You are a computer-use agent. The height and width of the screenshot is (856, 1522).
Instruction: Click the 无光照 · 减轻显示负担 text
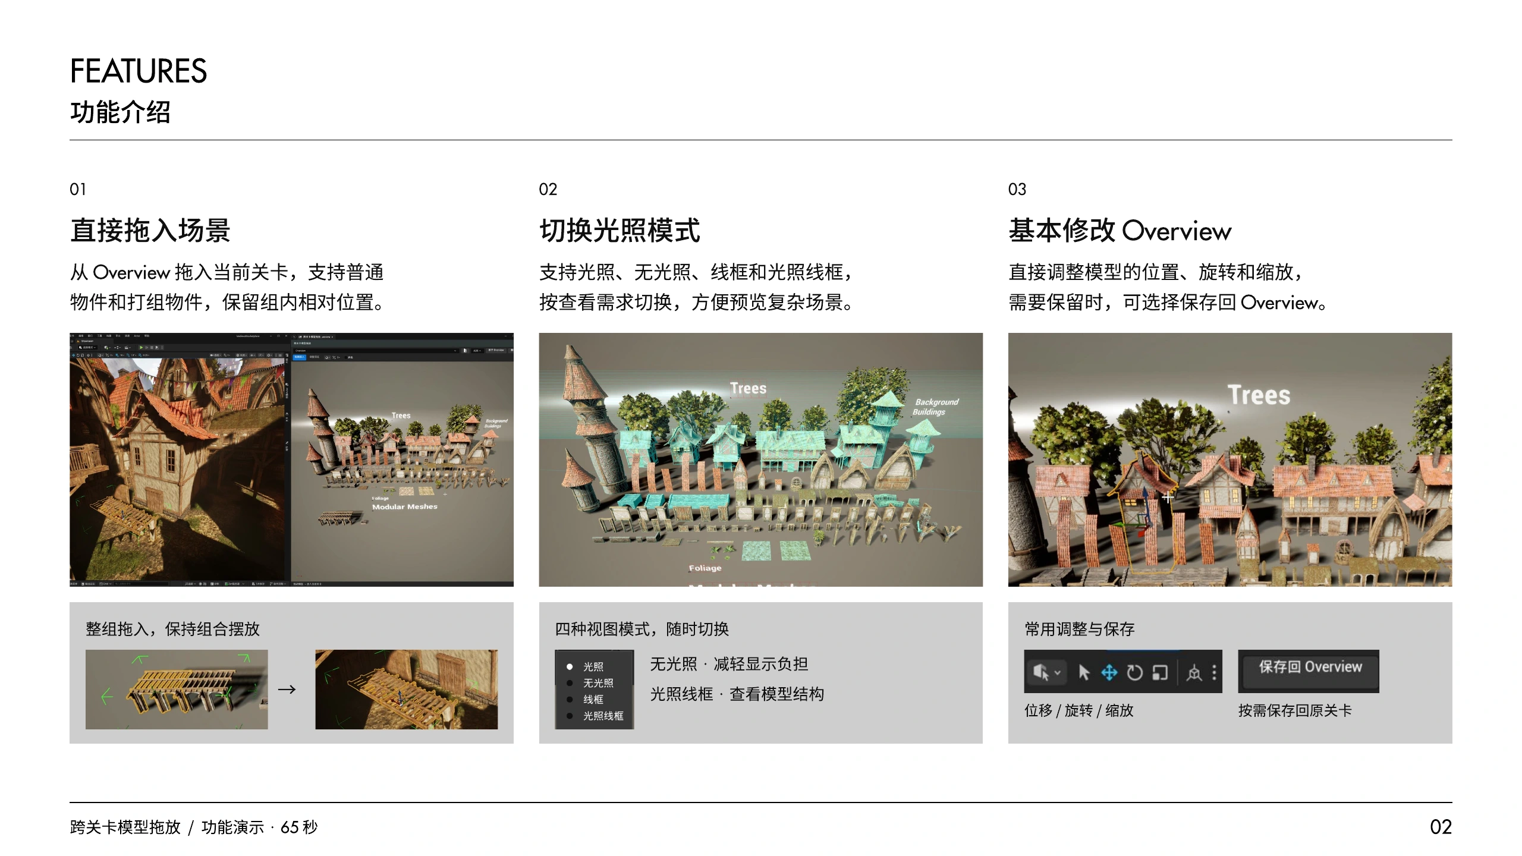pos(729,664)
